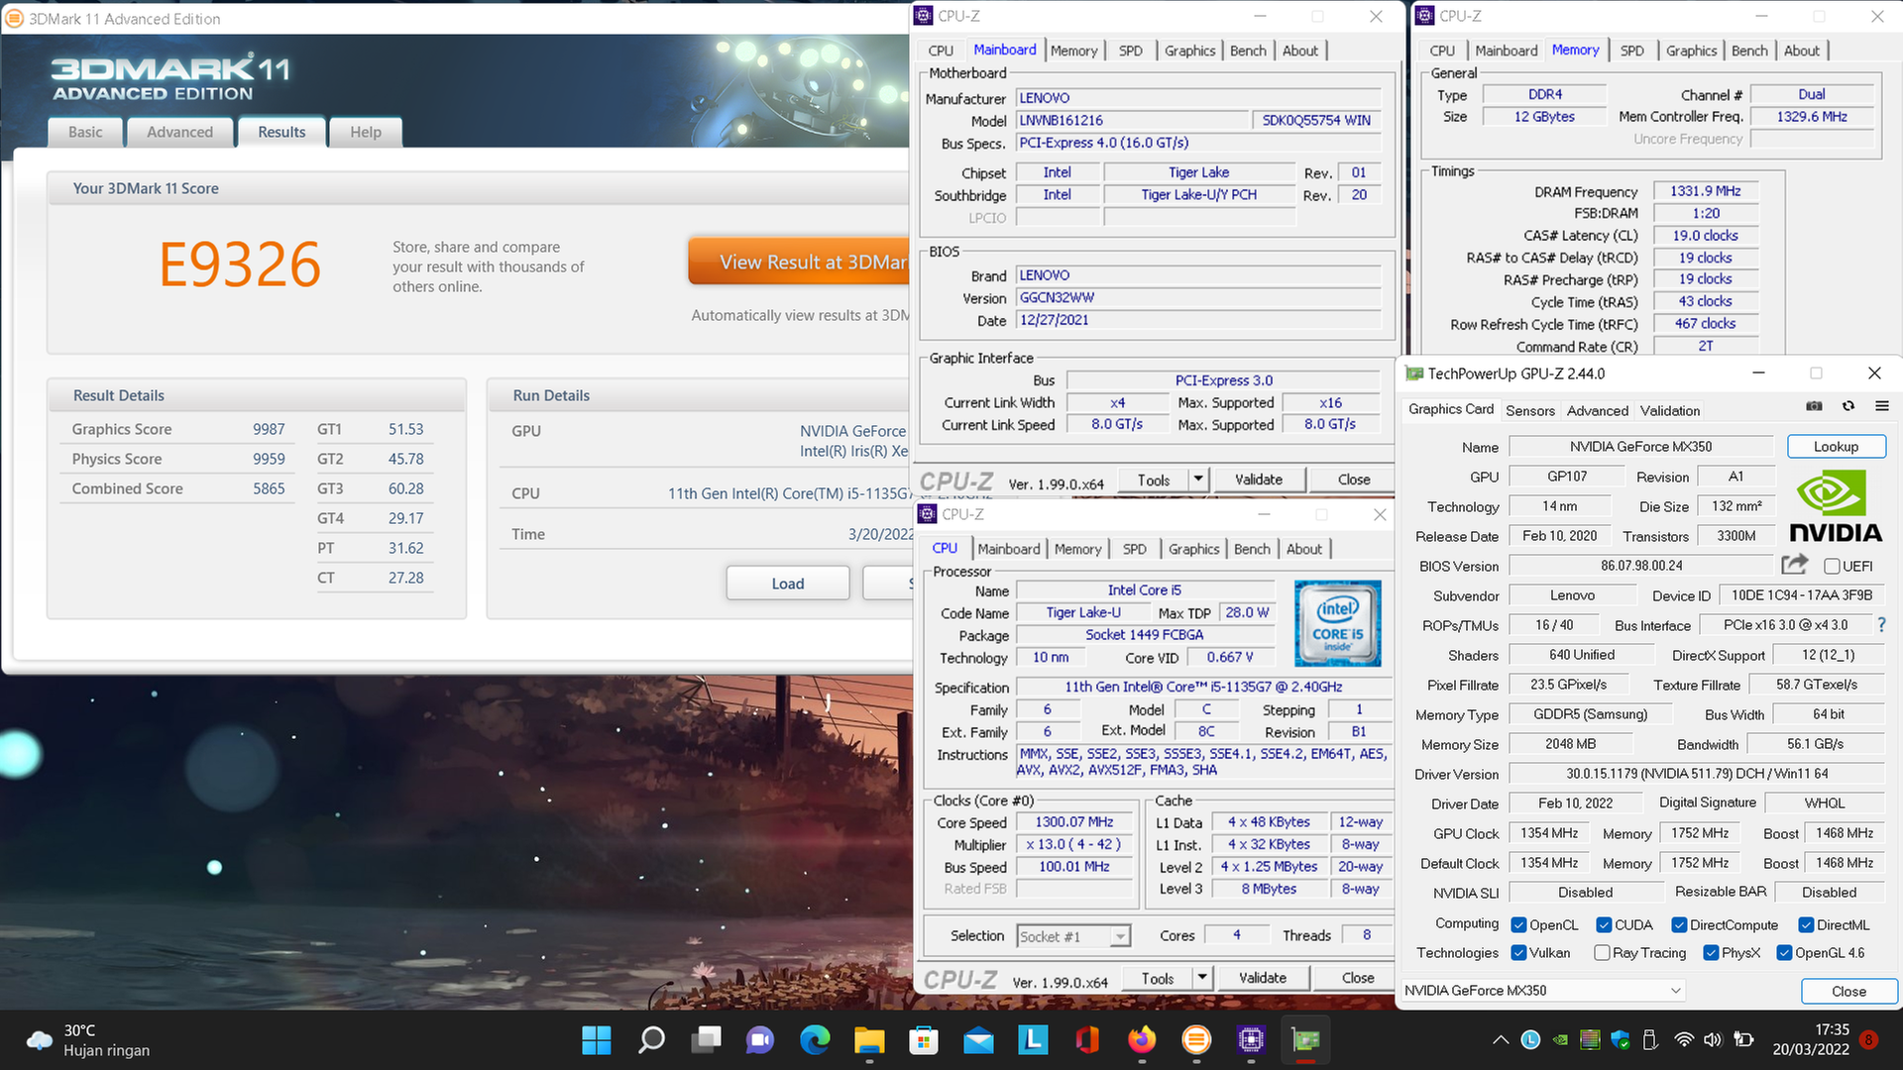Open File Explorer from taskbar
Viewport: 1903px width, 1070px height.
[869, 1039]
